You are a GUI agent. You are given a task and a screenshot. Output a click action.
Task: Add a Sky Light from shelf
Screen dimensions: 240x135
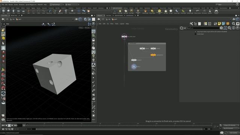click(166, 11)
